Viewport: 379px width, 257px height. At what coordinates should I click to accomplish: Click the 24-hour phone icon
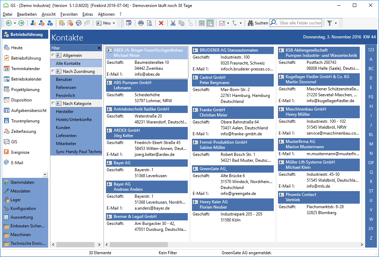[x=79, y=23]
